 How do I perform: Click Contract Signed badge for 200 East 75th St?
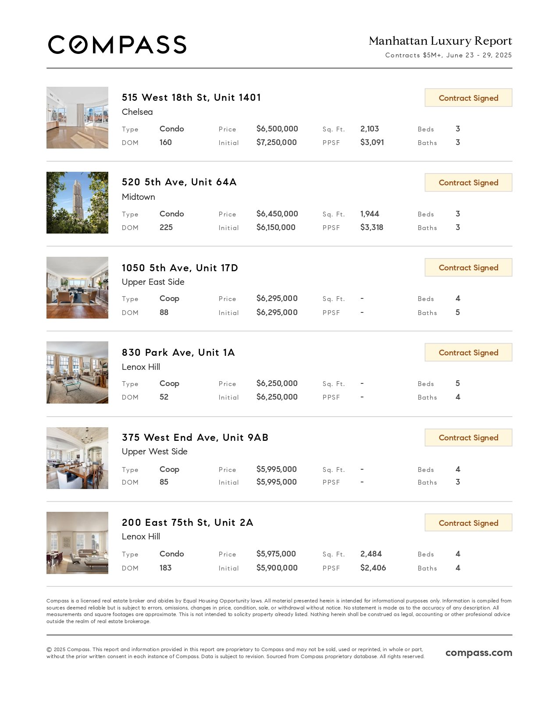[x=468, y=523]
